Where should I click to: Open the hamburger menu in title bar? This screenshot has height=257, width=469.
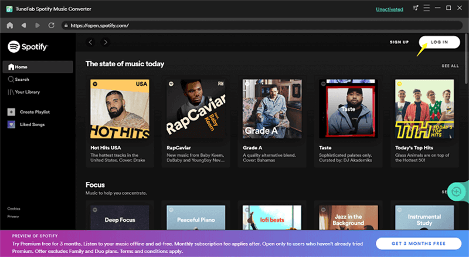click(x=427, y=9)
